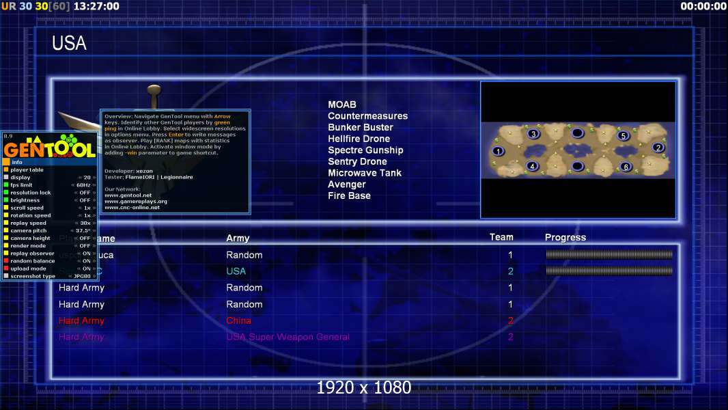Select the scroll speed menu label
728x410 pixels.
coord(27,208)
